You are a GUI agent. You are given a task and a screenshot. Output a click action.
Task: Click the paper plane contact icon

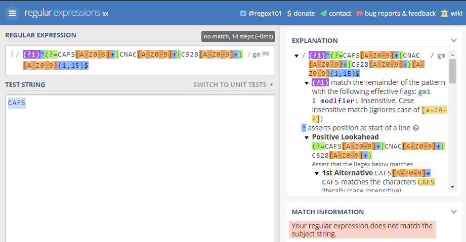tap(323, 14)
